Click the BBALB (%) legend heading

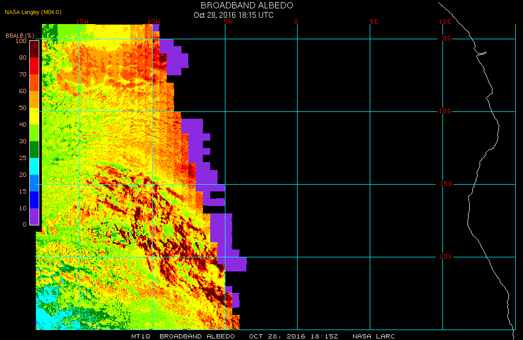20,36
